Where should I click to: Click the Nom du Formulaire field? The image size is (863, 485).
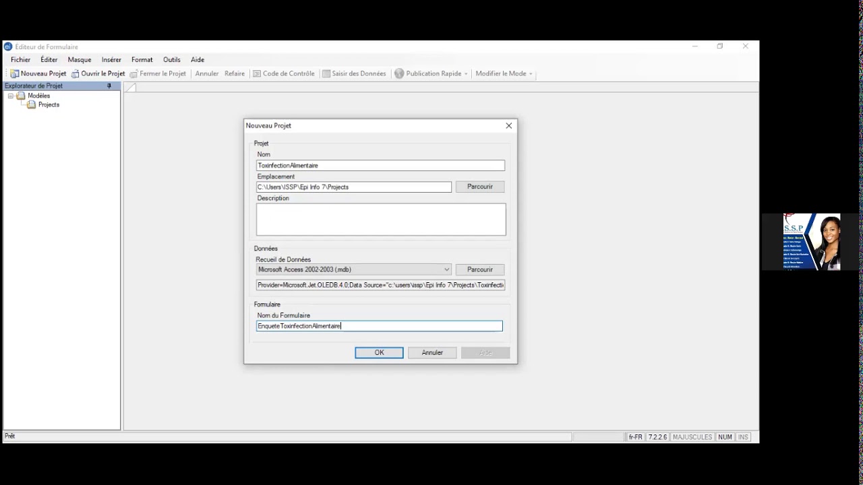pos(380,326)
